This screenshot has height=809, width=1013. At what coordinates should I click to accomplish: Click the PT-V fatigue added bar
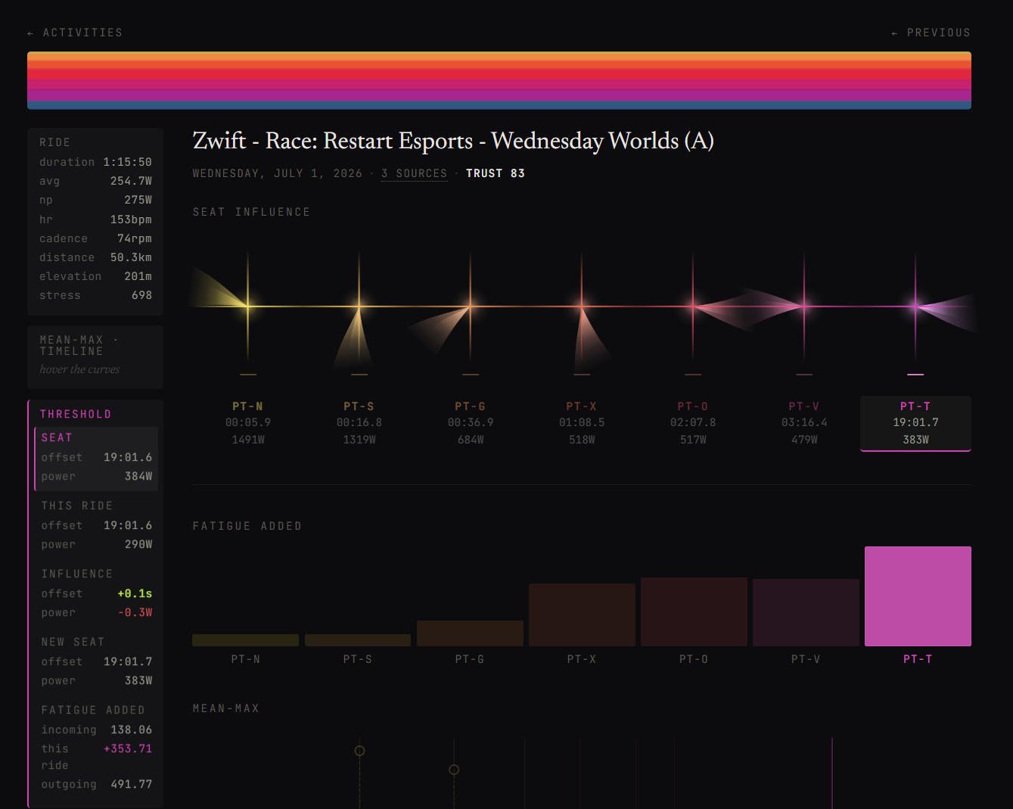click(x=806, y=612)
